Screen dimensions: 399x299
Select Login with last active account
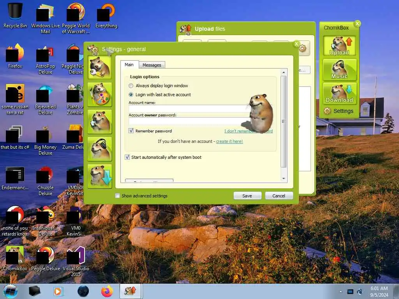tap(131, 95)
